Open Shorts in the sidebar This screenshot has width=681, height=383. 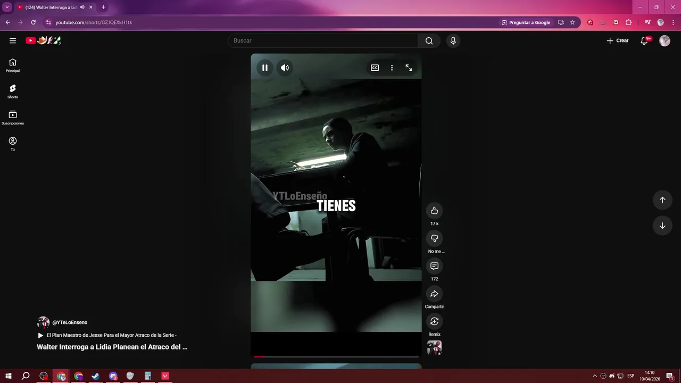point(13,91)
